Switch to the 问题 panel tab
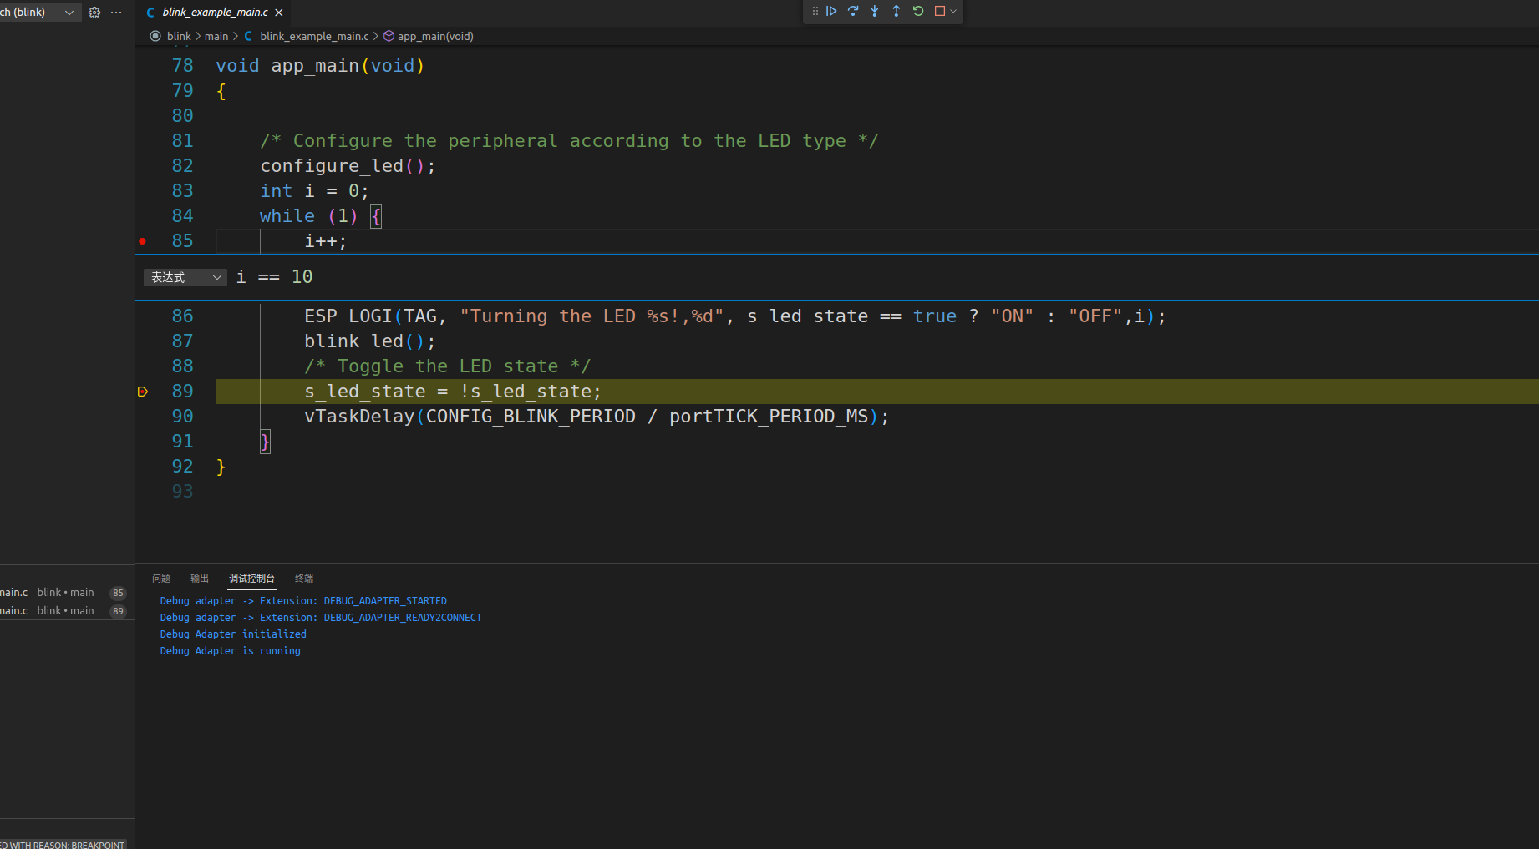 [x=161, y=579]
